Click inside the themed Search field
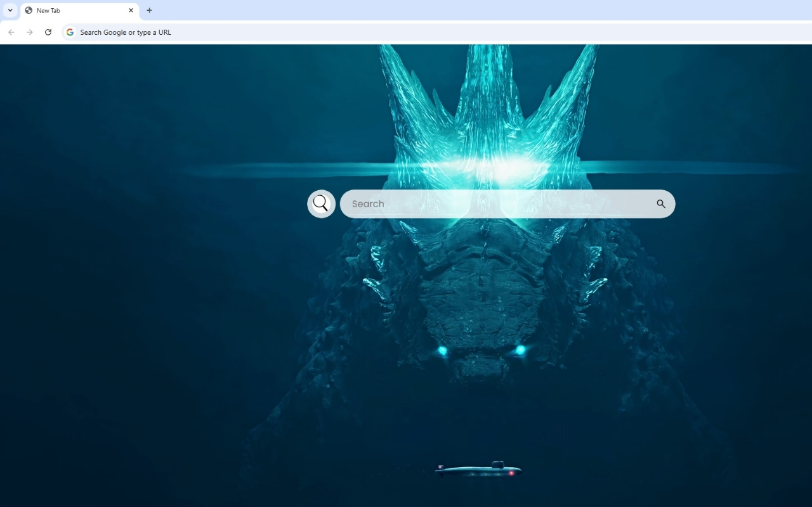 click(495, 203)
